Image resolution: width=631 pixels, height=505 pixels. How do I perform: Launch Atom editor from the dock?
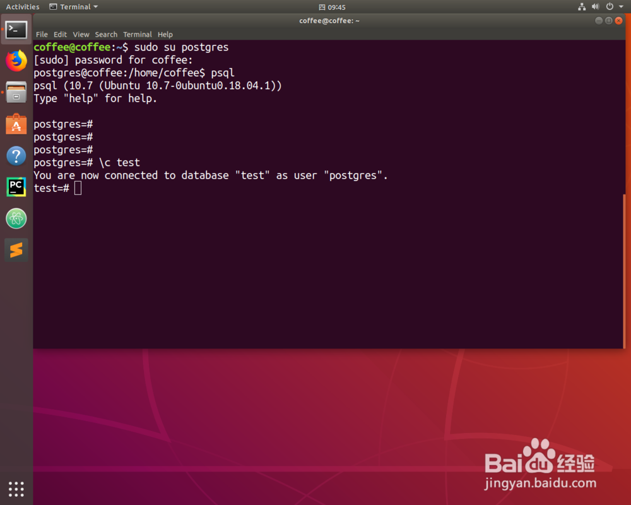click(16, 218)
